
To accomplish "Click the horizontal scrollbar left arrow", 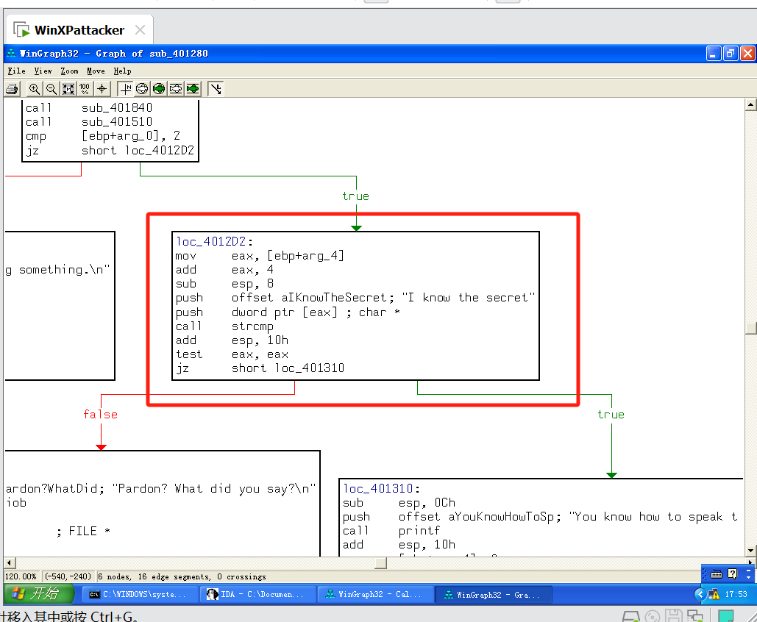I will (x=10, y=562).
